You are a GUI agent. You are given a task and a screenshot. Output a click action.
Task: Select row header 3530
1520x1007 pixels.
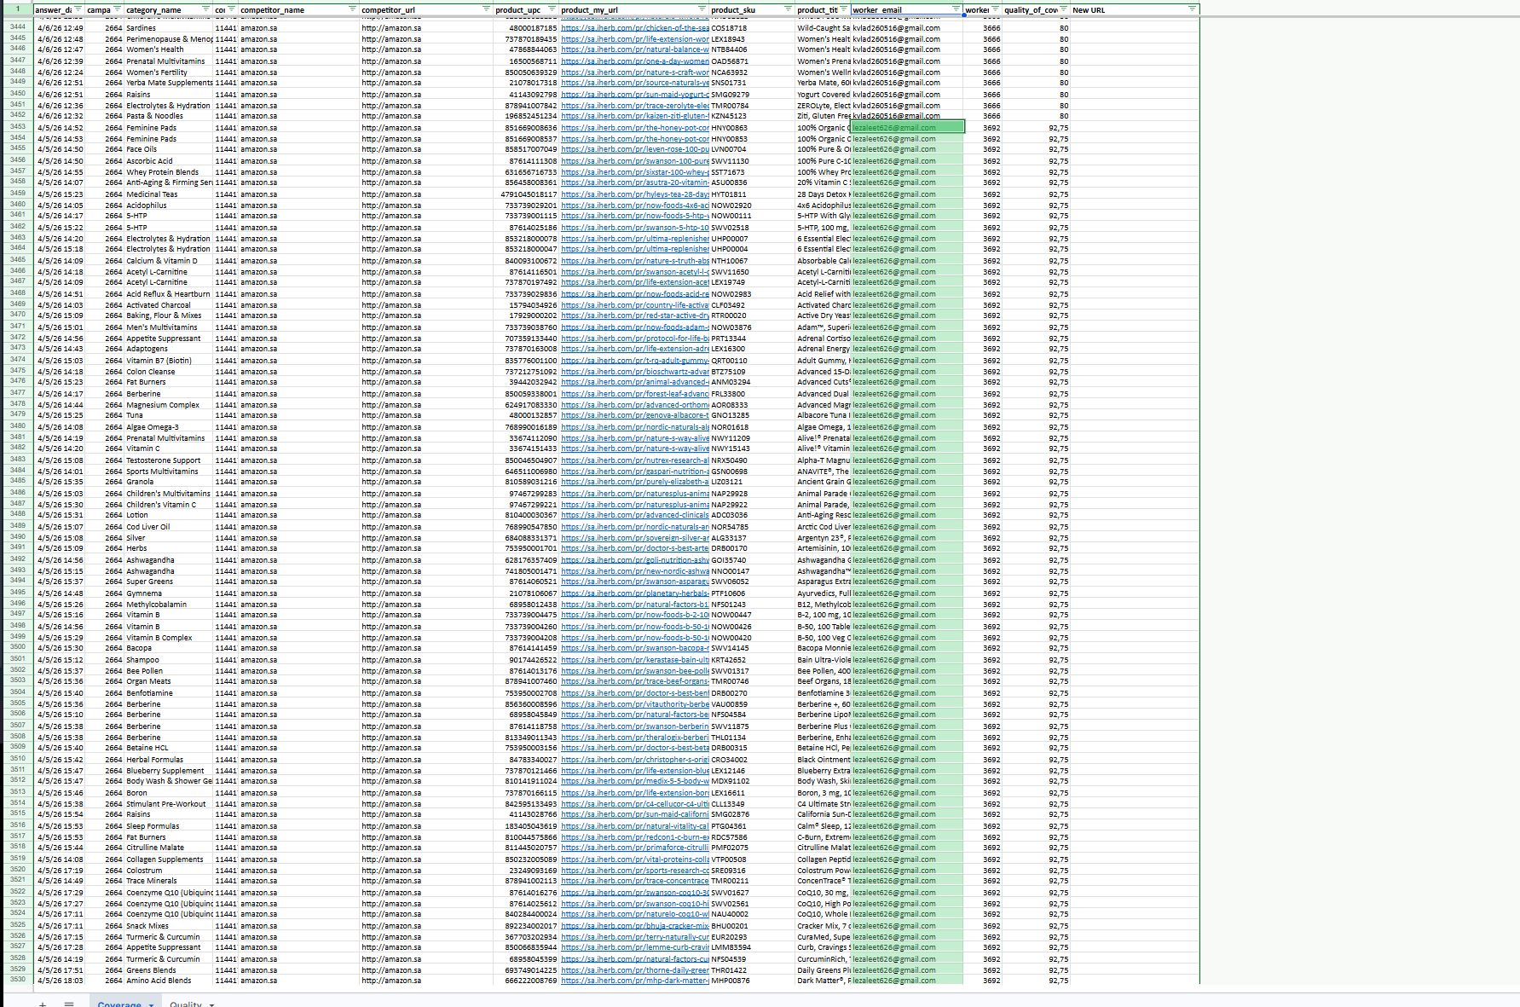[x=17, y=979]
